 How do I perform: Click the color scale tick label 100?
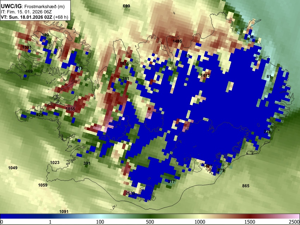point(100,222)
